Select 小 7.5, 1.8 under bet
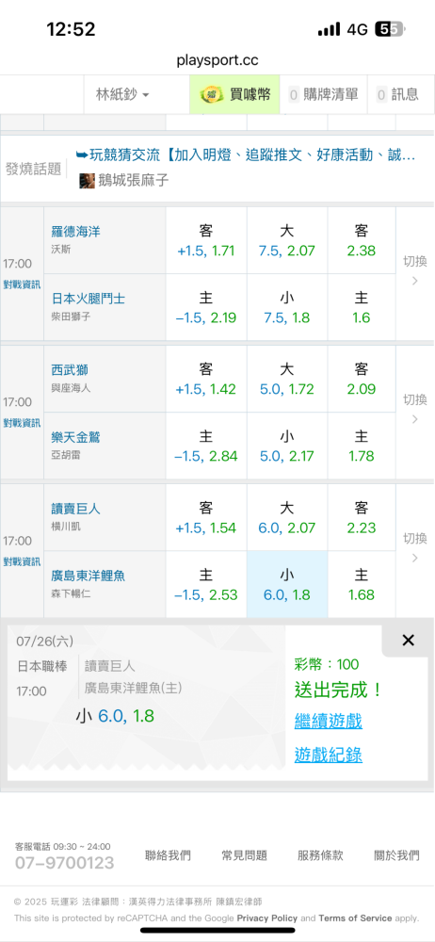 [287, 308]
